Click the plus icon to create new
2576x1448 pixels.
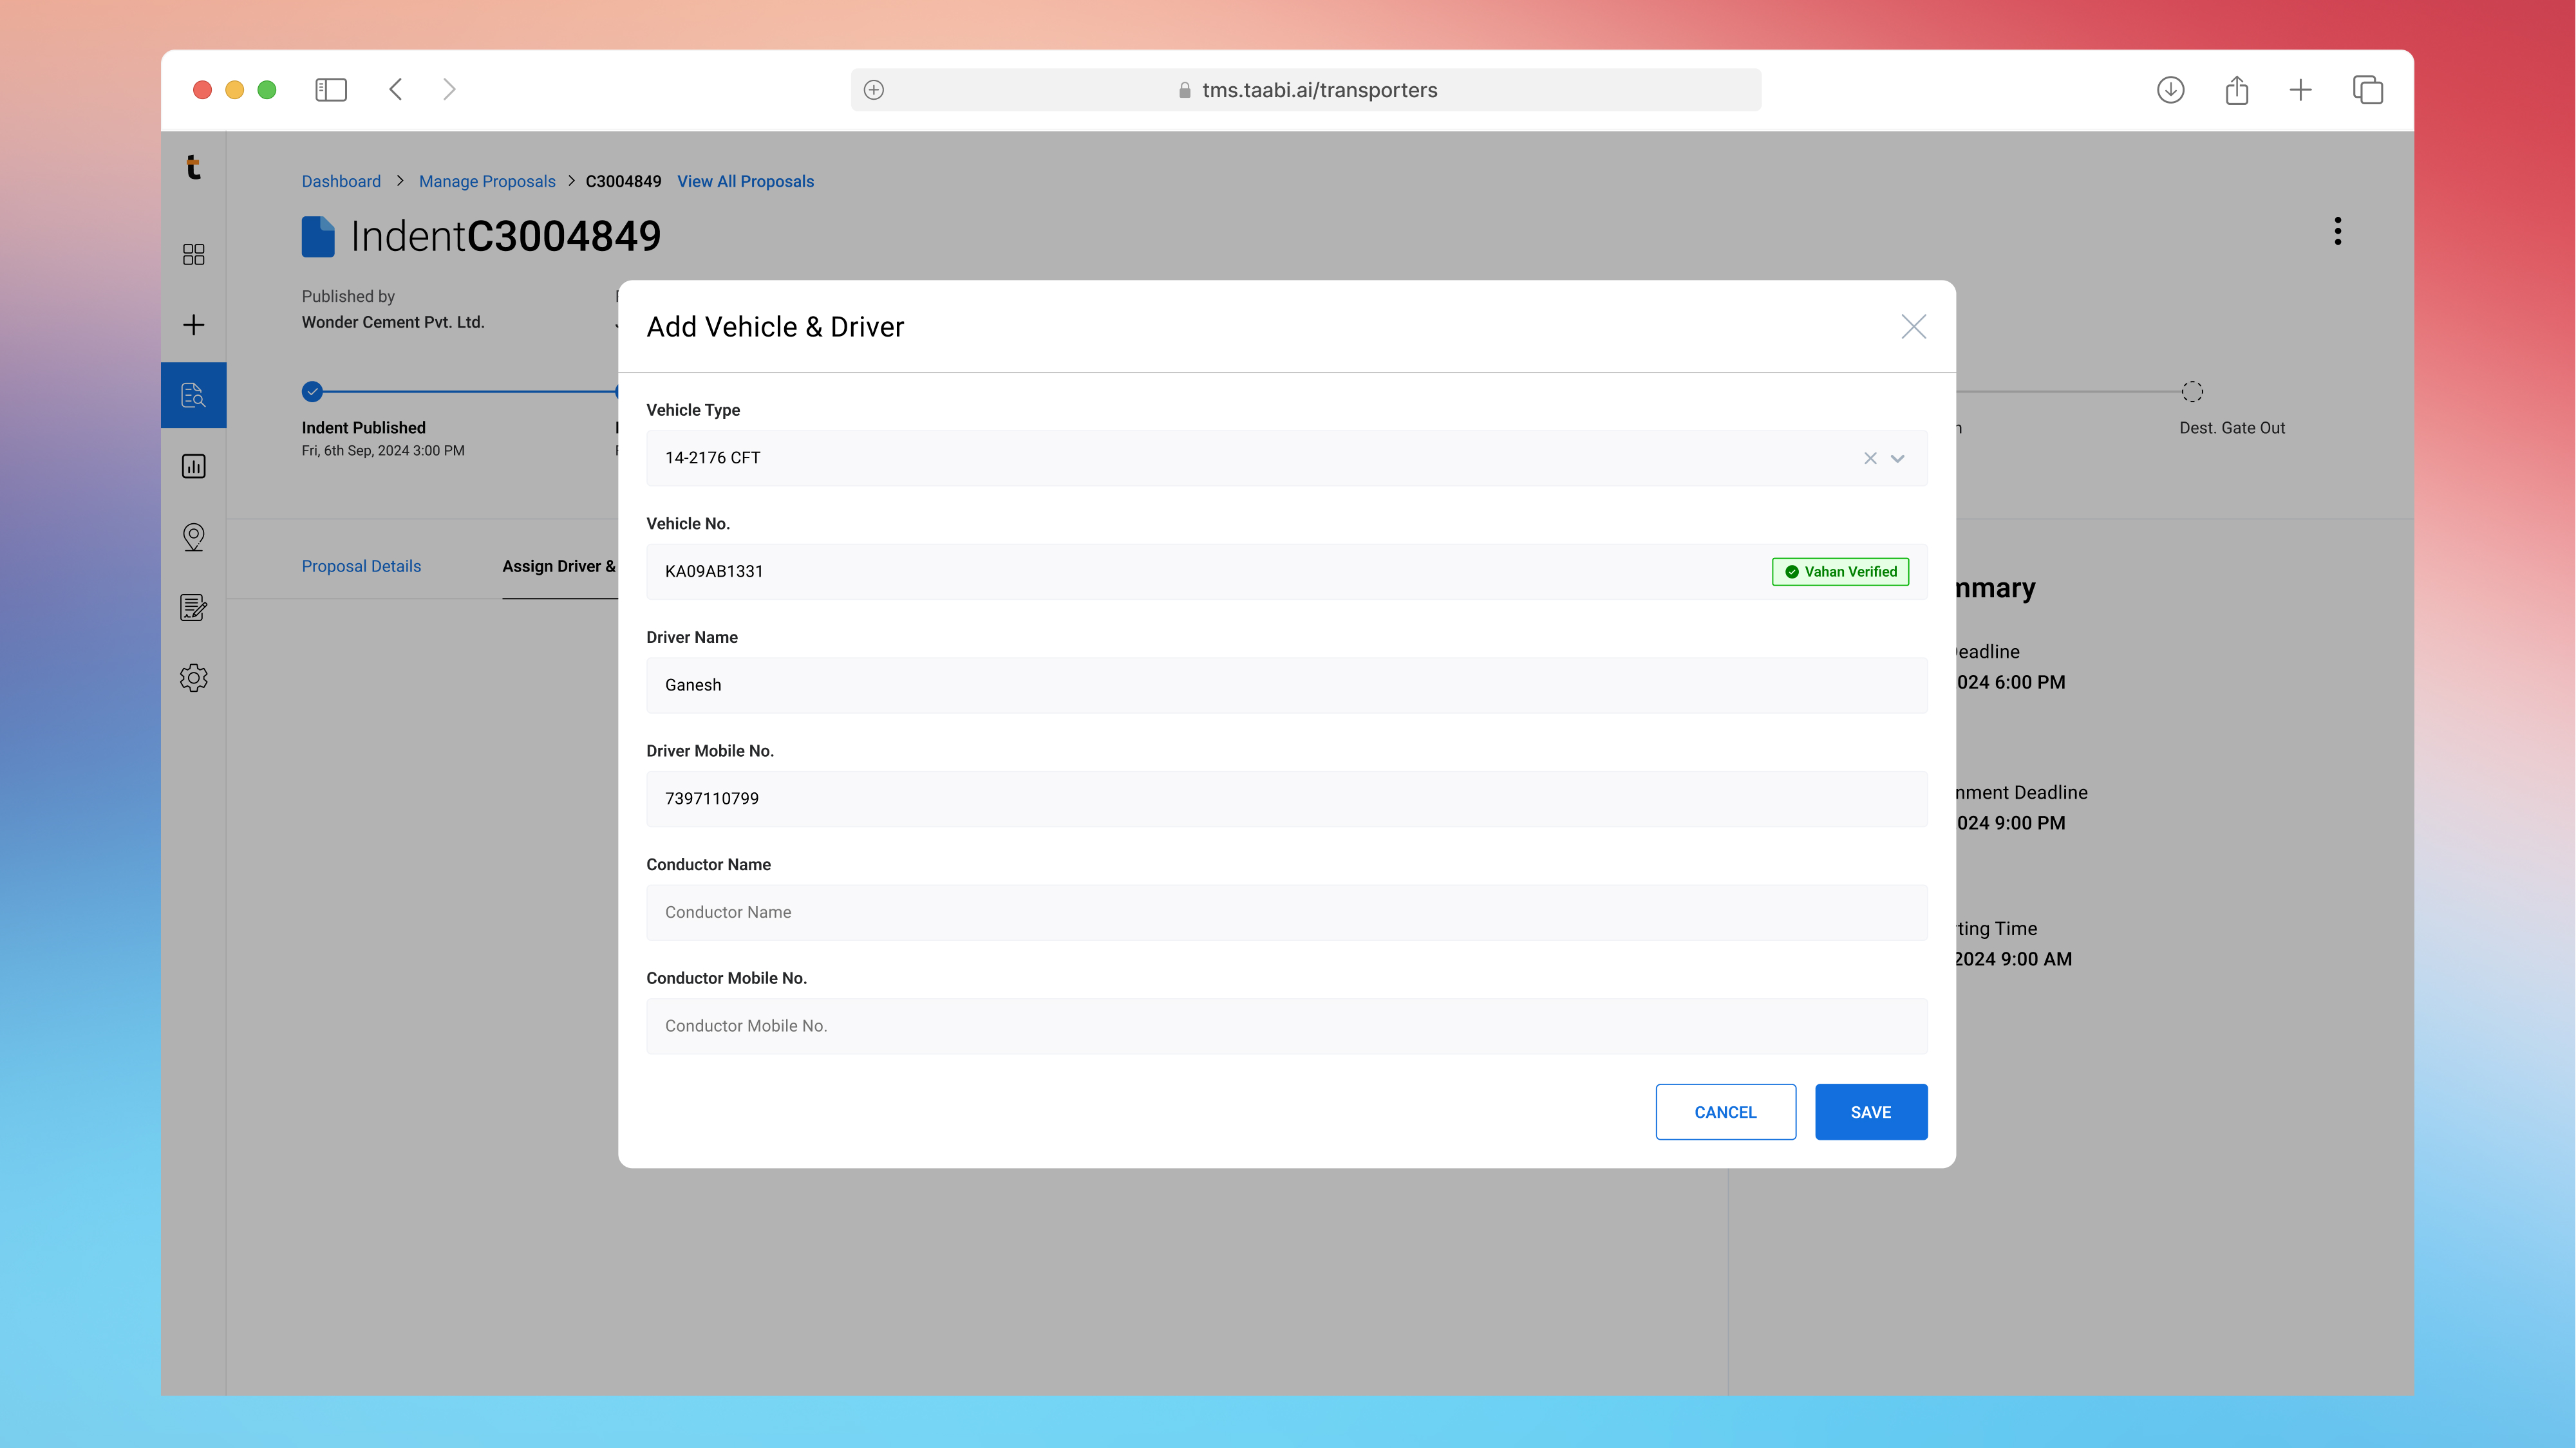[194, 325]
